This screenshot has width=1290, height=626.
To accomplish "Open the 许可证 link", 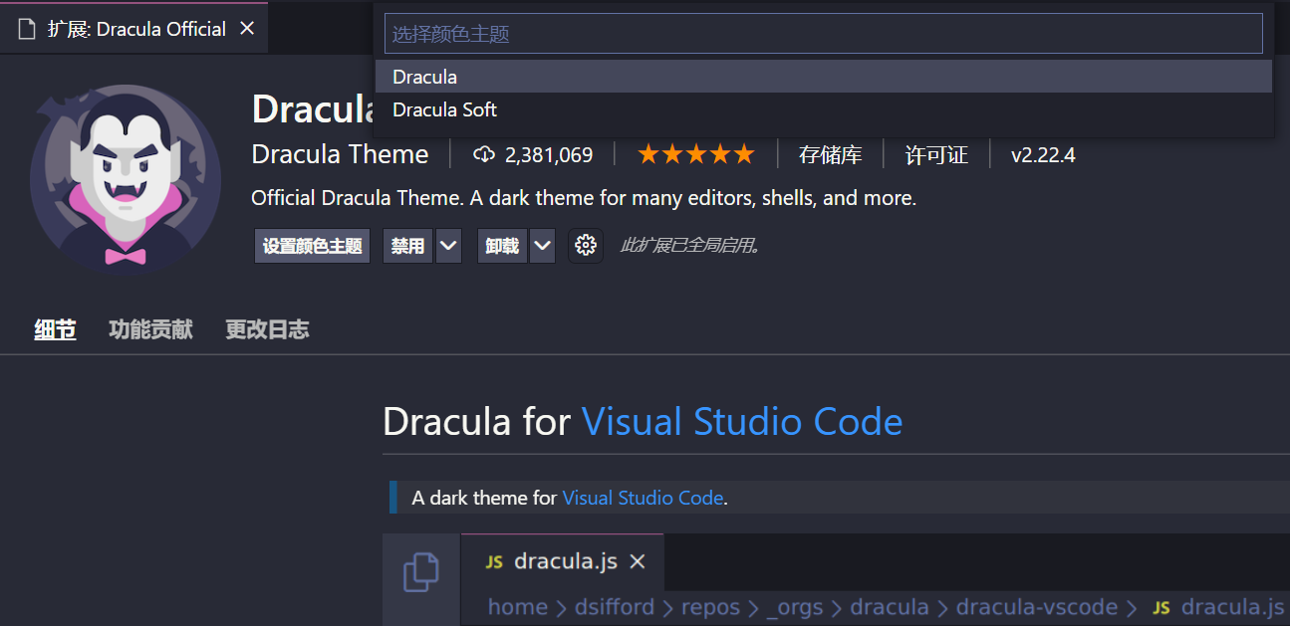I will tap(935, 155).
